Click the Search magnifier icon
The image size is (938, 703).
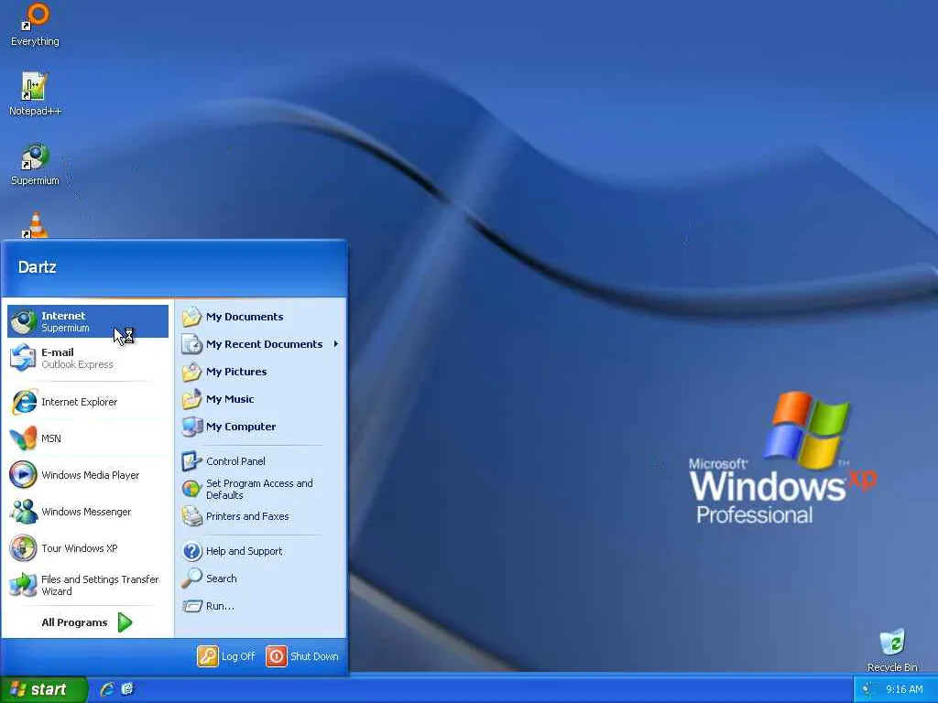tap(192, 579)
